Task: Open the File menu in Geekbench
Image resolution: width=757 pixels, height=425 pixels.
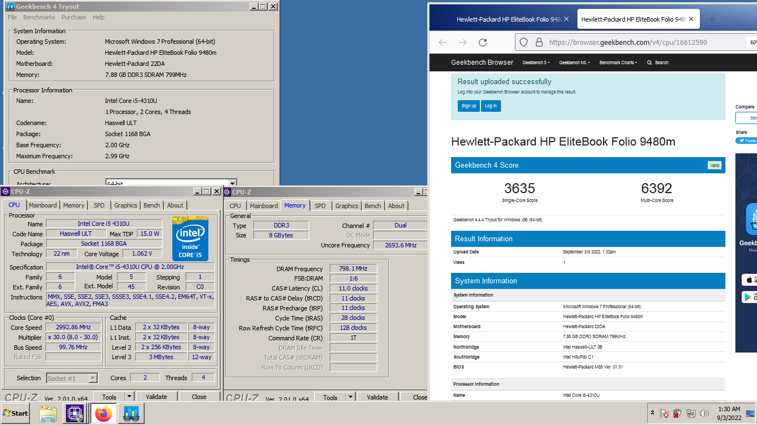Action: click(x=12, y=17)
